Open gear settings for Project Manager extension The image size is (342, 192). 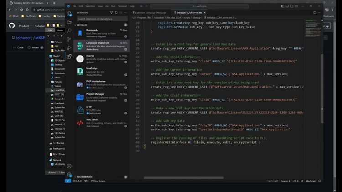pos(126,100)
